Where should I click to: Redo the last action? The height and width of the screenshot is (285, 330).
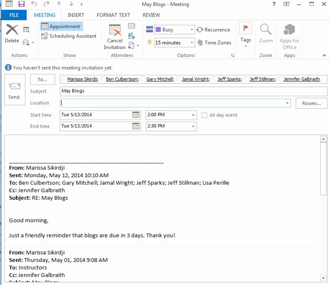[47, 4]
